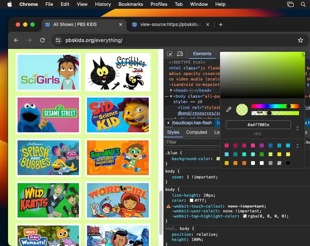Click the forward navigation arrow

click(x=29, y=40)
